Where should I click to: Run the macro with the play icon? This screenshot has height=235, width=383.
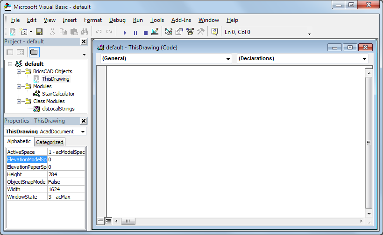[125, 33]
